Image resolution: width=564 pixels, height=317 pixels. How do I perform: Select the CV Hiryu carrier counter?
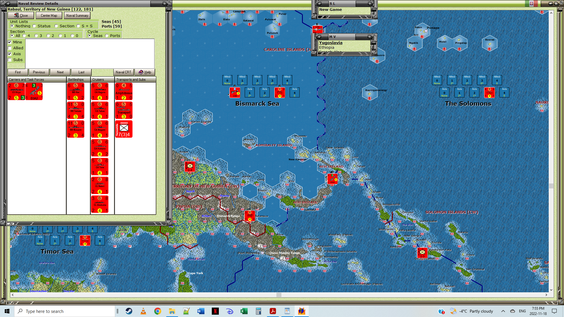[16, 92]
